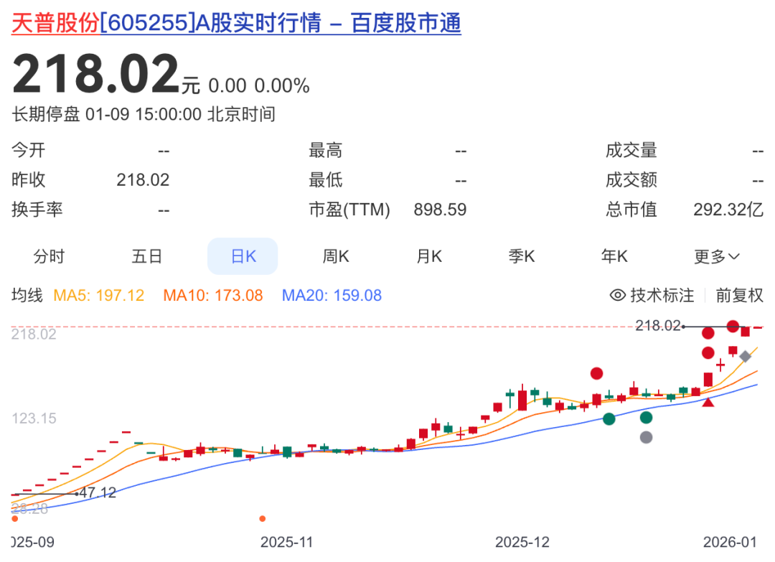Toggle the MA20 moving average label

332,295
